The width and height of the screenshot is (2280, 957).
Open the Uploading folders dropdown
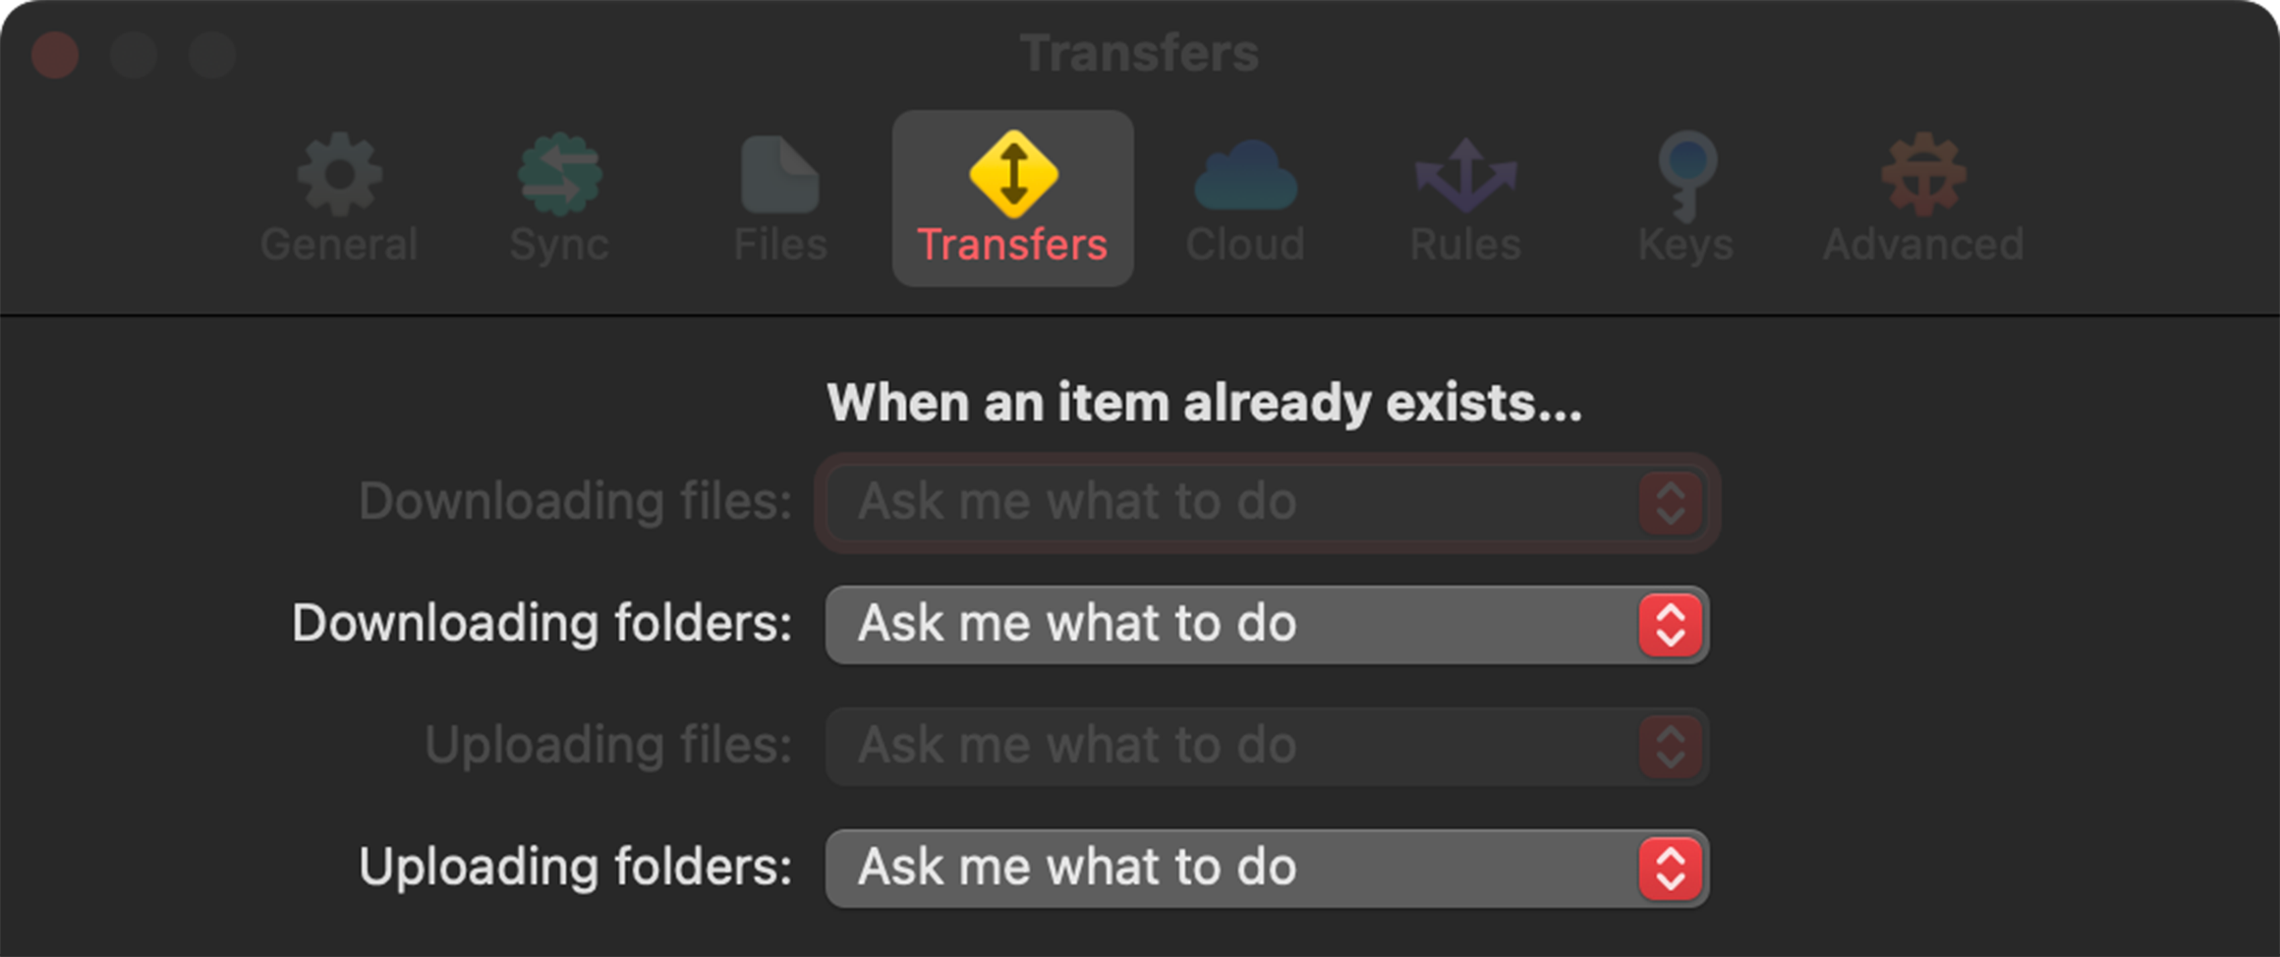click(1266, 869)
